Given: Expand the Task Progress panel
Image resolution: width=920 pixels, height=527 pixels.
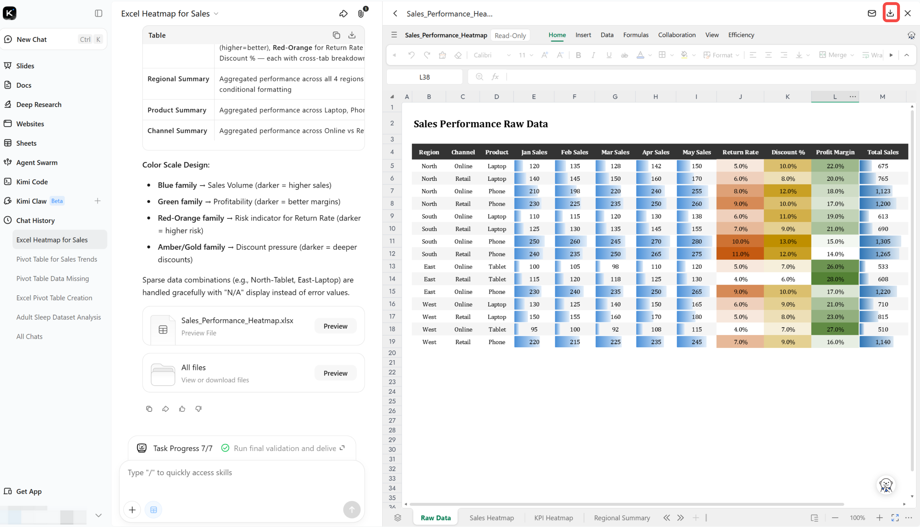Looking at the screenshot, I should (342, 448).
